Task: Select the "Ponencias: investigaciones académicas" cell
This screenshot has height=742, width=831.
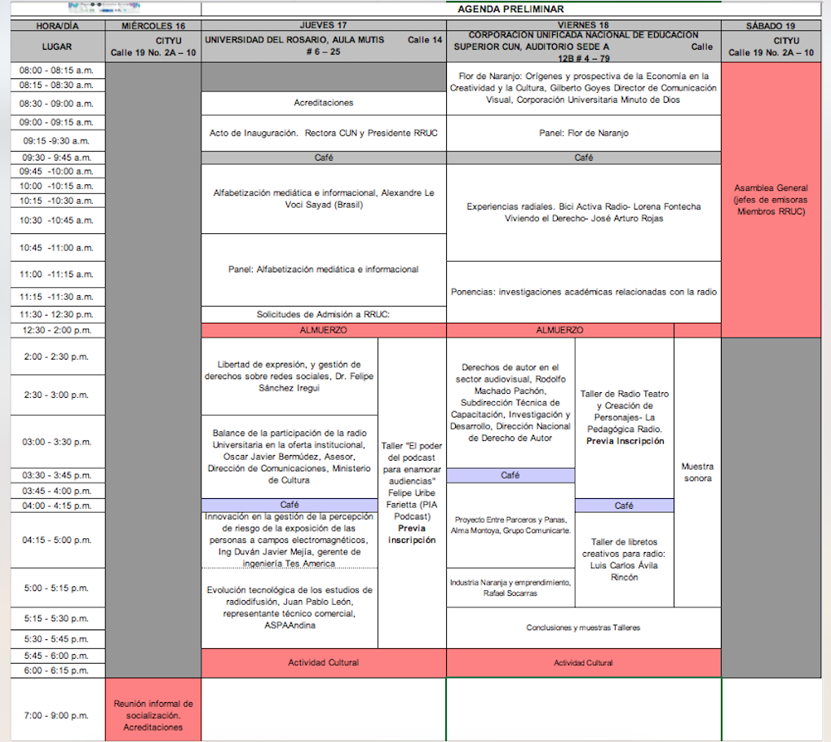Action: point(584,292)
